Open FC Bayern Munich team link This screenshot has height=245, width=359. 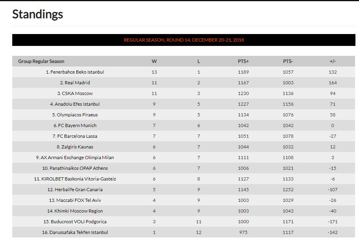[77, 125]
